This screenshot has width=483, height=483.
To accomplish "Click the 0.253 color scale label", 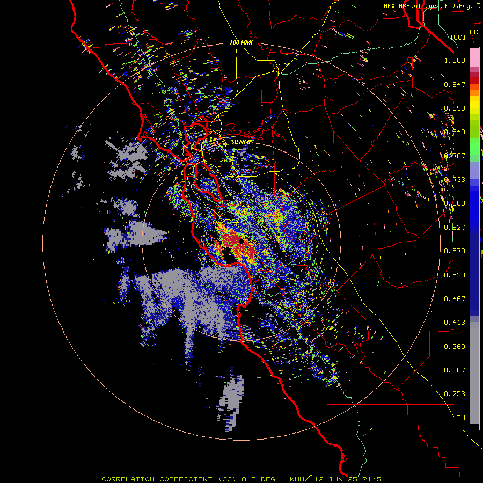I will 455,394.
